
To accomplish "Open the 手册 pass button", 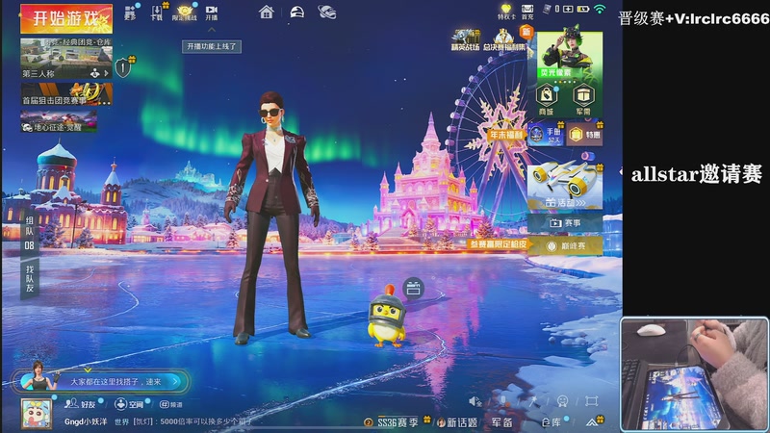I will click(x=546, y=134).
